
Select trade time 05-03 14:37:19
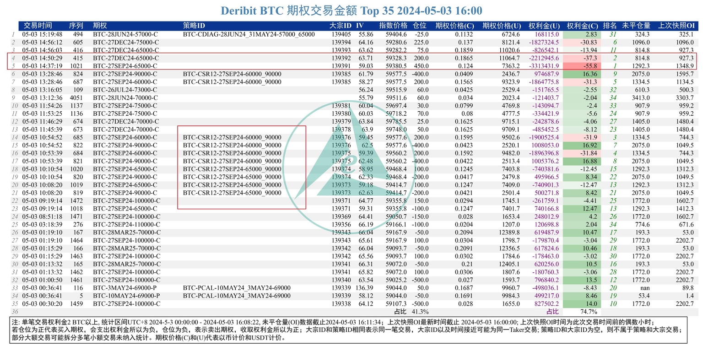coord(42,66)
